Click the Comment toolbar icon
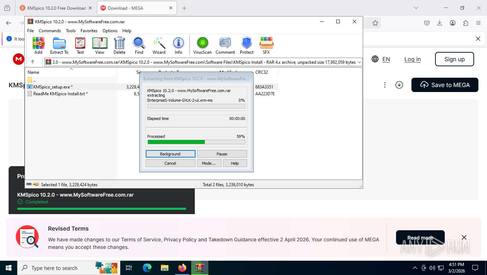This screenshot has height=275, width=487. tap(225, 45)
